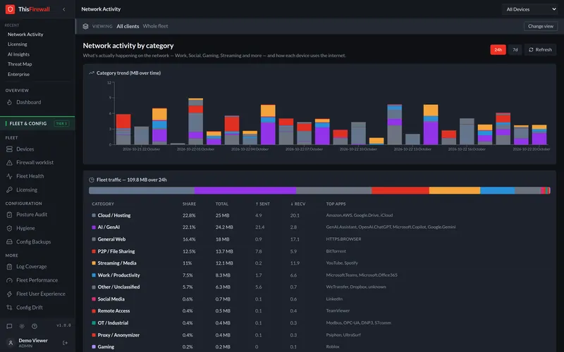Viewport: 564px width, 352px height.
Task: Select the Fleet & Config section header
Action: (37, 123)
